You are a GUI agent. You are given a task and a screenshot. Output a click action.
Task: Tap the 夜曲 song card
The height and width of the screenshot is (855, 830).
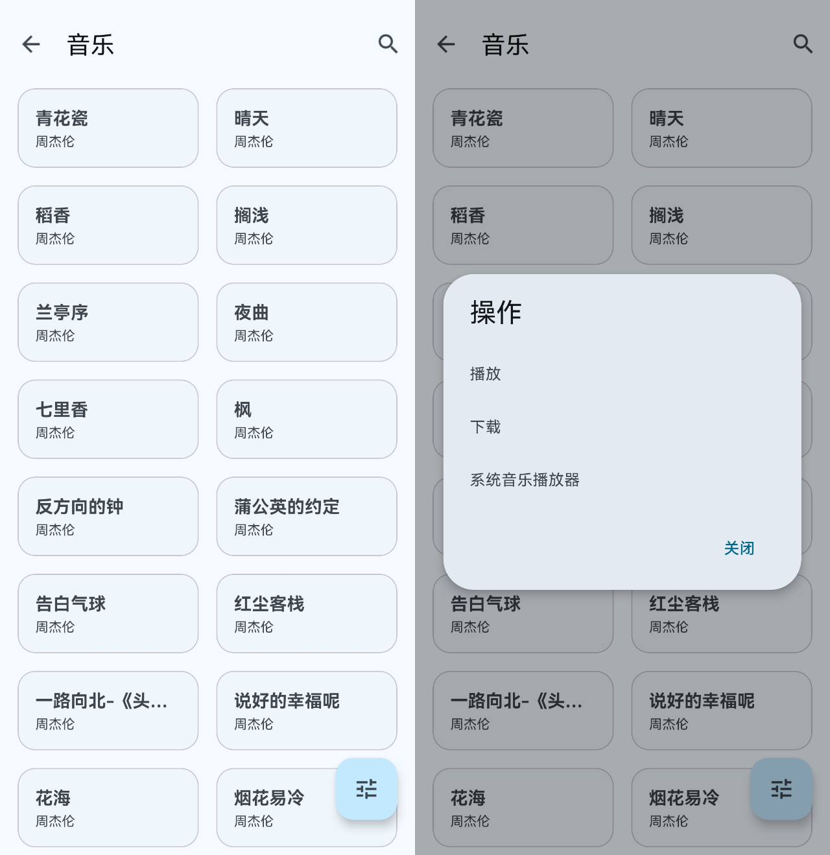pyautogui.click(x=307, y=322)
